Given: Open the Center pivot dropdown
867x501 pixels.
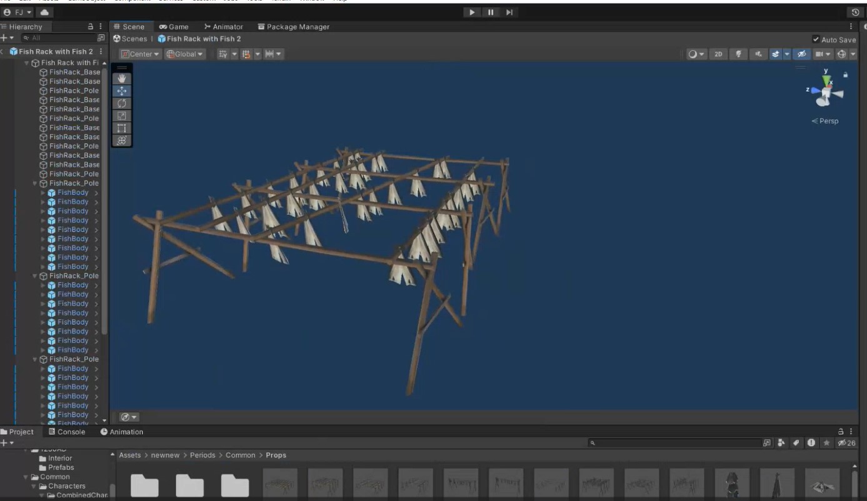Looking at the screenshot, I should 140,54.
